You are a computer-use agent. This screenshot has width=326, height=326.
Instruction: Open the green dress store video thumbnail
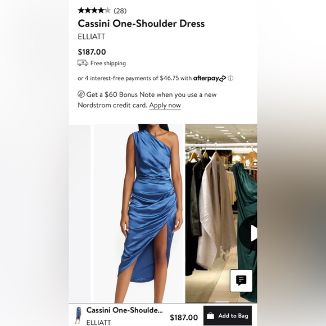coord(221,214)
